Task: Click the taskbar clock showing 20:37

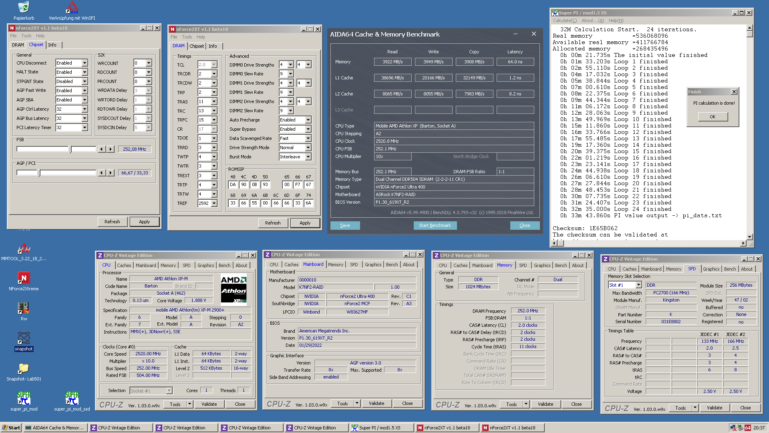Action: (x=759, y=428)
